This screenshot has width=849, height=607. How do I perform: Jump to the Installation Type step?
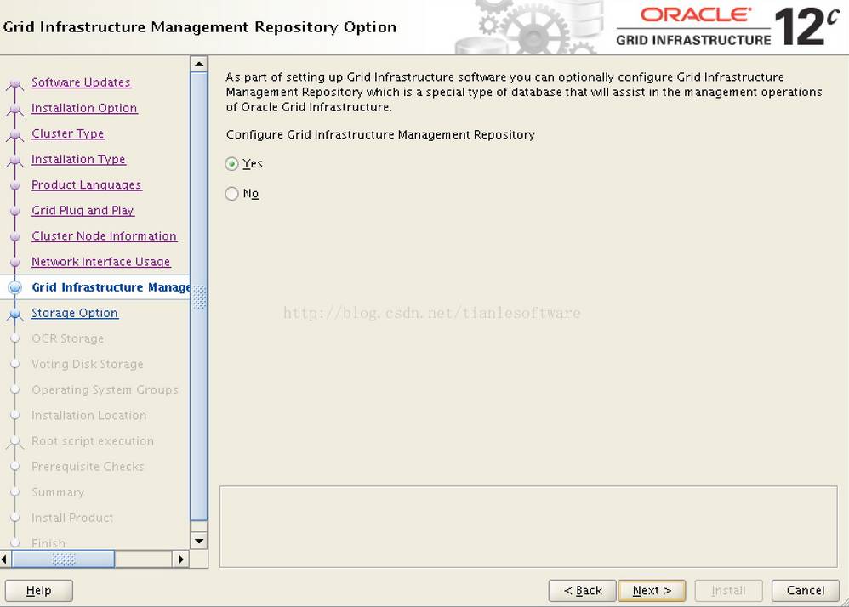(x=78, y=159)
